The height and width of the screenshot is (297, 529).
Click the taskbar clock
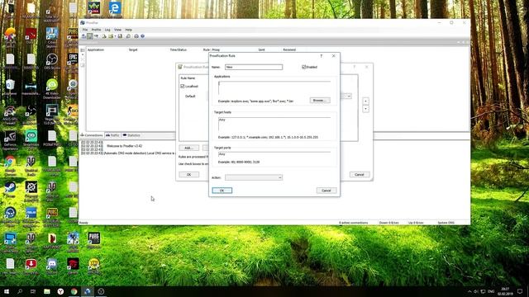click(x=505, y=291)
